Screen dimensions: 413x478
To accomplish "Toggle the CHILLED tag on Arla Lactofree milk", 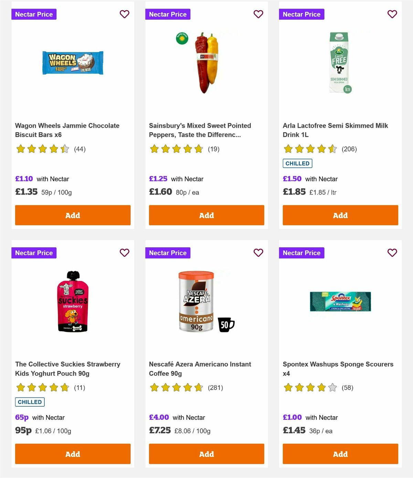I will [x=297, y=163].
